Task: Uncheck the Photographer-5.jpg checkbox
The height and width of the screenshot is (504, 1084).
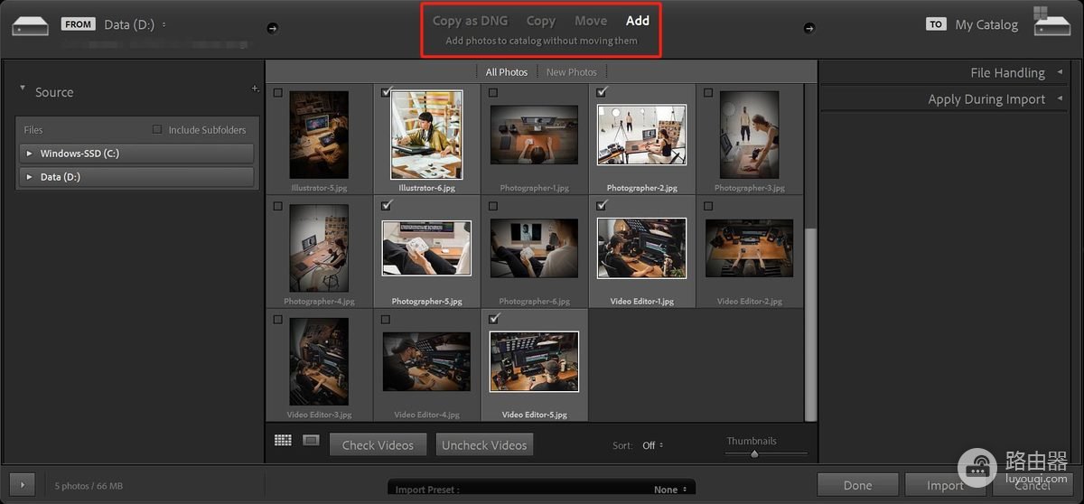Action: [x=386, y=206]
